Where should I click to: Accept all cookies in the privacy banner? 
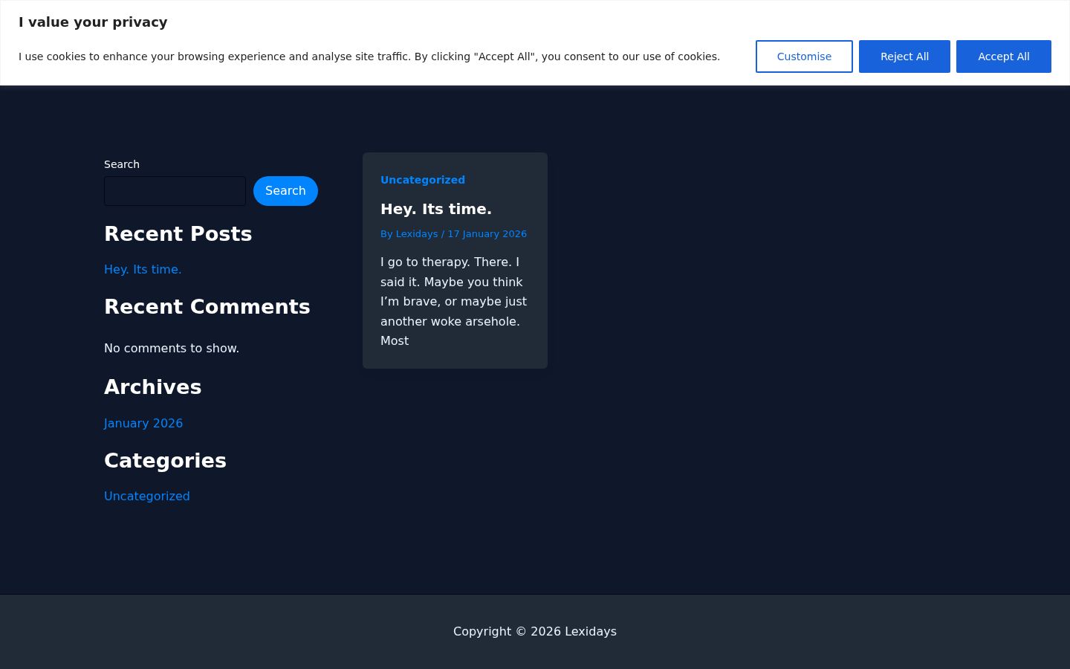1003,56
